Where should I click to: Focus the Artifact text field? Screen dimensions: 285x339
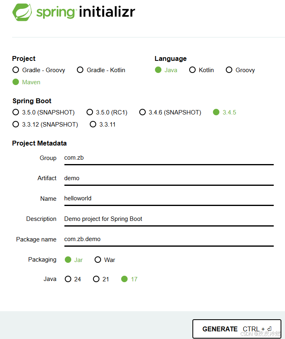point(168,178)
